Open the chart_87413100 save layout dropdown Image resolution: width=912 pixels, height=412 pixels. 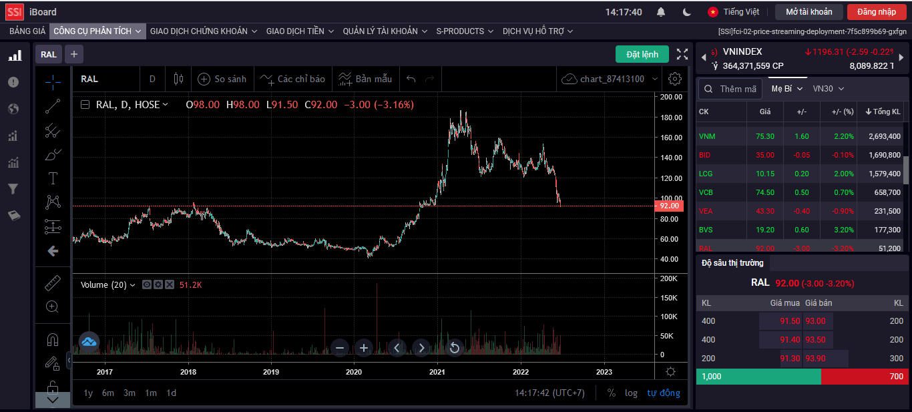click(610, 79)
